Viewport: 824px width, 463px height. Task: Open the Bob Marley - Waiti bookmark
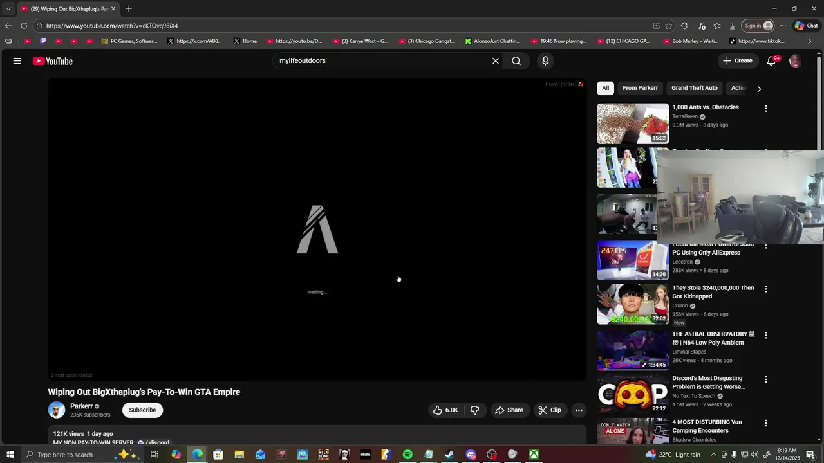(690, 41)
